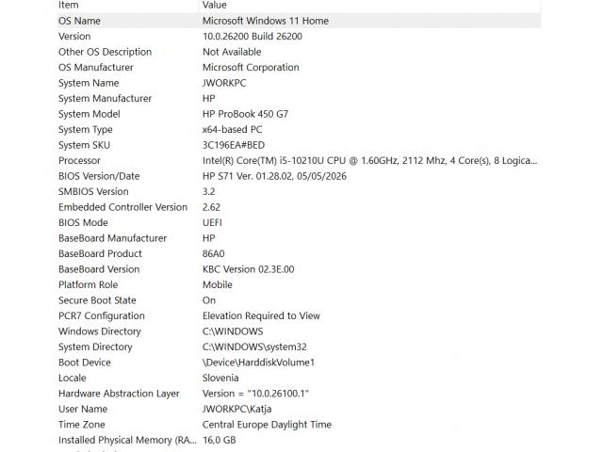The width and height of the screenshot is (603, 452).
Task: Select Boot Device label
Action: coord(85,363)
